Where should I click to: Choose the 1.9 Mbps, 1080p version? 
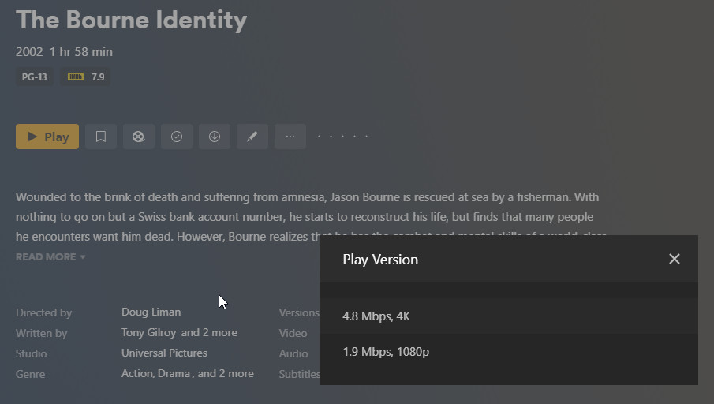coord(509,352)
